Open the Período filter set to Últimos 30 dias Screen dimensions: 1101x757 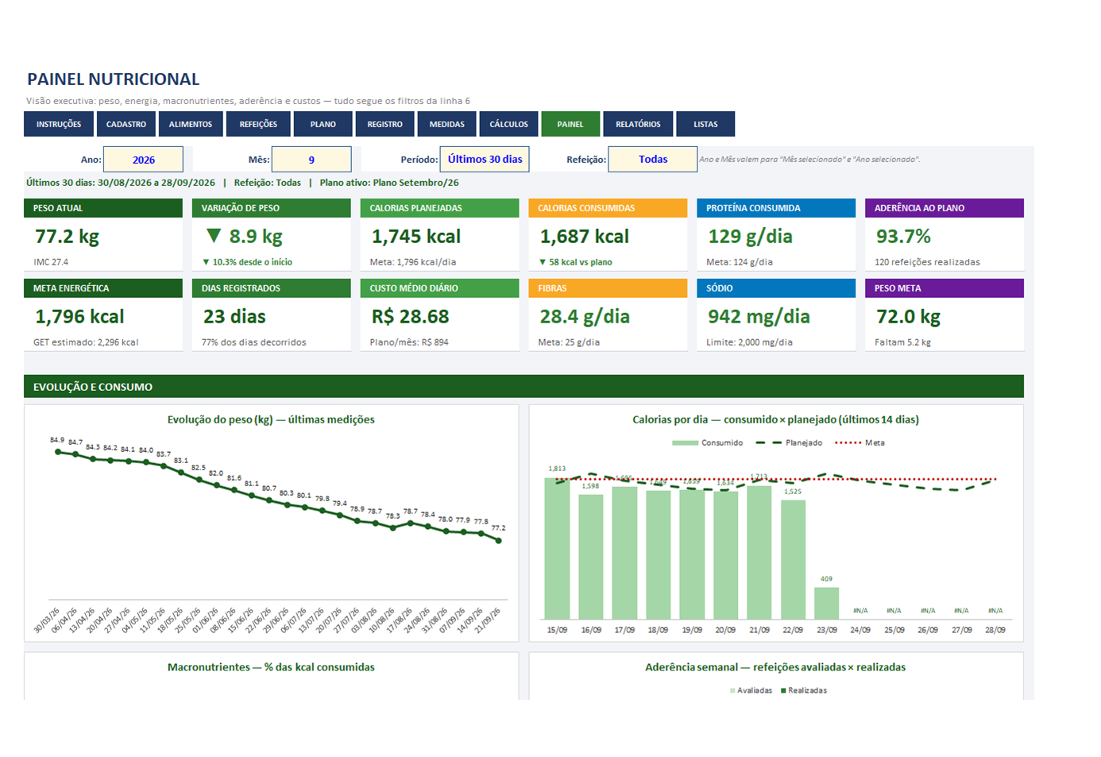(x=485, y=159)
